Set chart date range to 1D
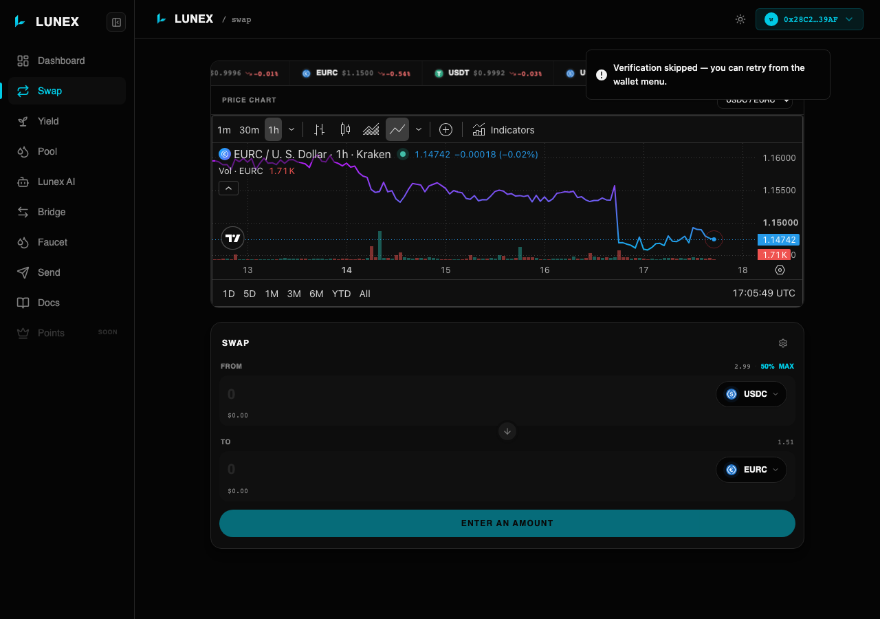 coord(229,294)
